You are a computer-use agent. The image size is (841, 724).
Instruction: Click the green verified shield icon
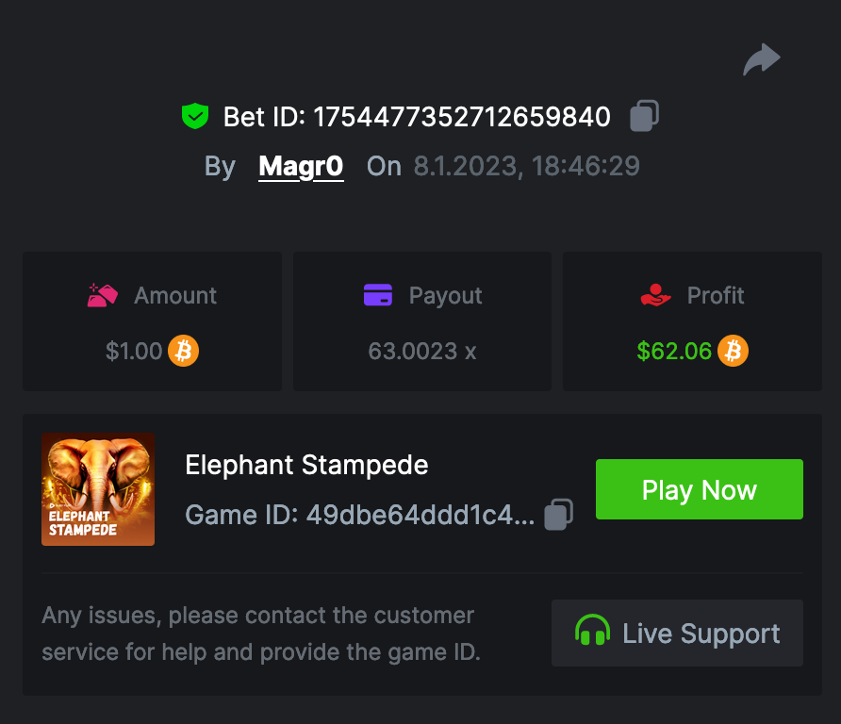point(195,117)
